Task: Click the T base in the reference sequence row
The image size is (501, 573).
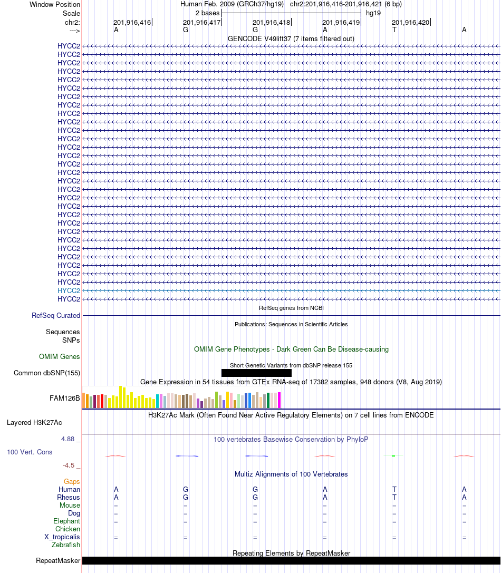Action: click(x=394, y=30)
